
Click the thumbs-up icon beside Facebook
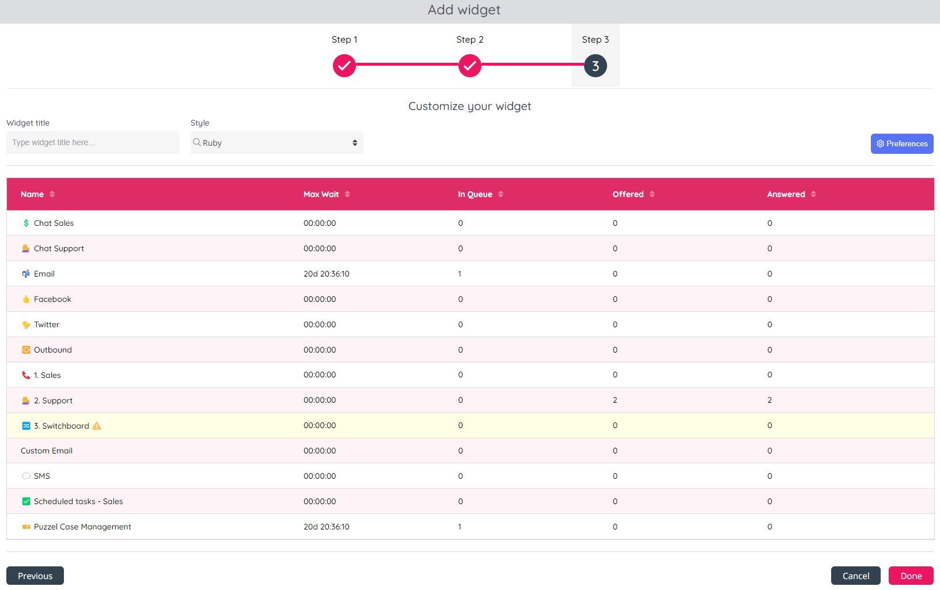26,299
